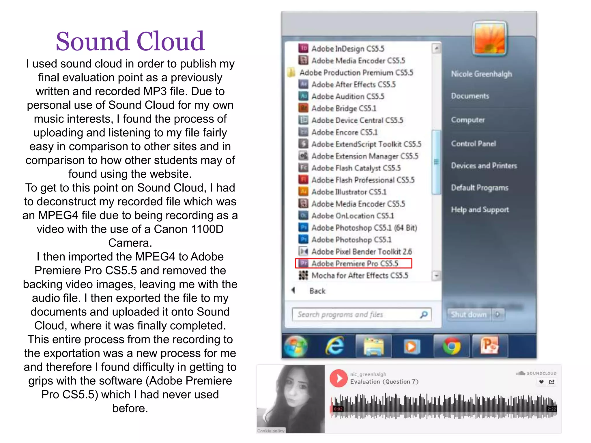Open Computer from Start menu
591x443 pixels.
pyautogui.click(x=468, y=120)
